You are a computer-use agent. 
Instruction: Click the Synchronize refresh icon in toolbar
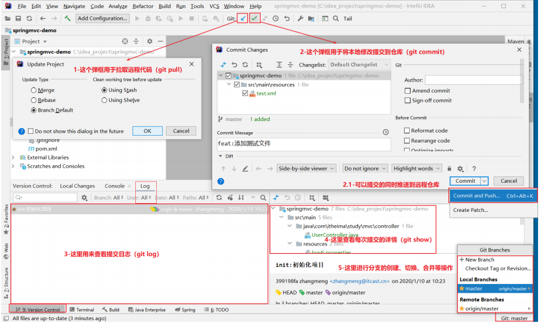coord(29,19)
